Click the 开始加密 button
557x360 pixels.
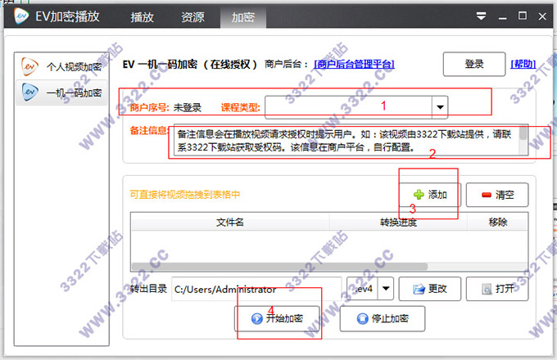(277, 318)
